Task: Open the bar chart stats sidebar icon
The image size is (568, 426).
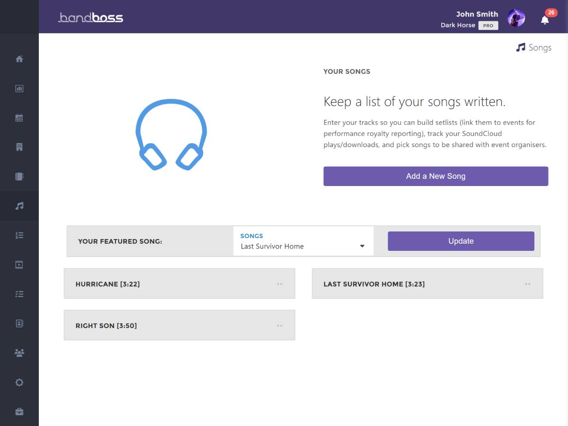Action: pos(19,89)
